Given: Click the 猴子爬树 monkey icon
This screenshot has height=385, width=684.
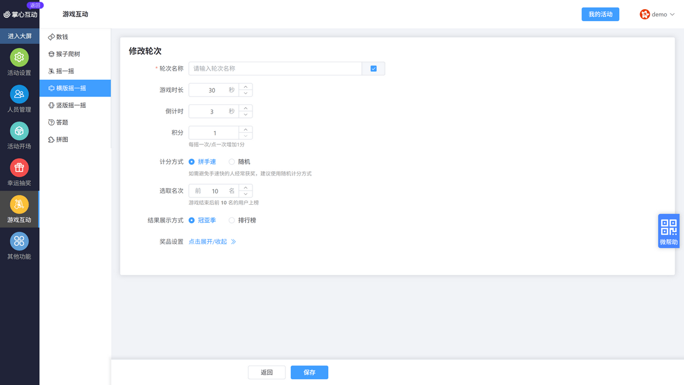Looking at the screenshot, I should point(51,54).
